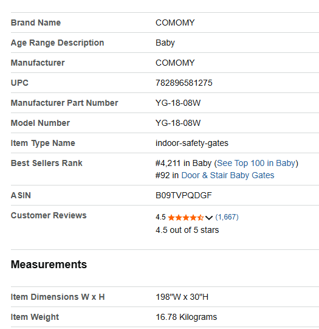Expand the star rating breakdown chevron

(x=209, y=218)
